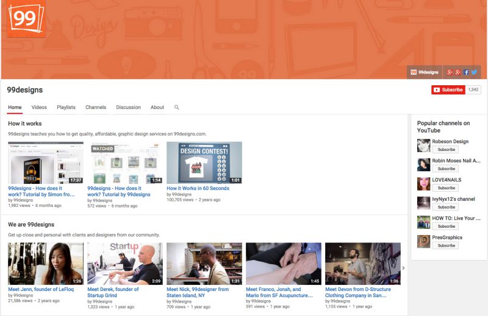Open the Playlists tab

pyautogui.click(x=66, y=107)
